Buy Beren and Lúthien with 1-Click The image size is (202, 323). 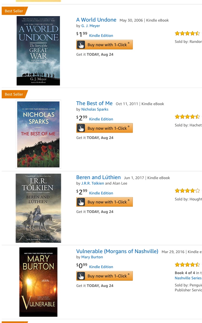(x=105, y=202)
